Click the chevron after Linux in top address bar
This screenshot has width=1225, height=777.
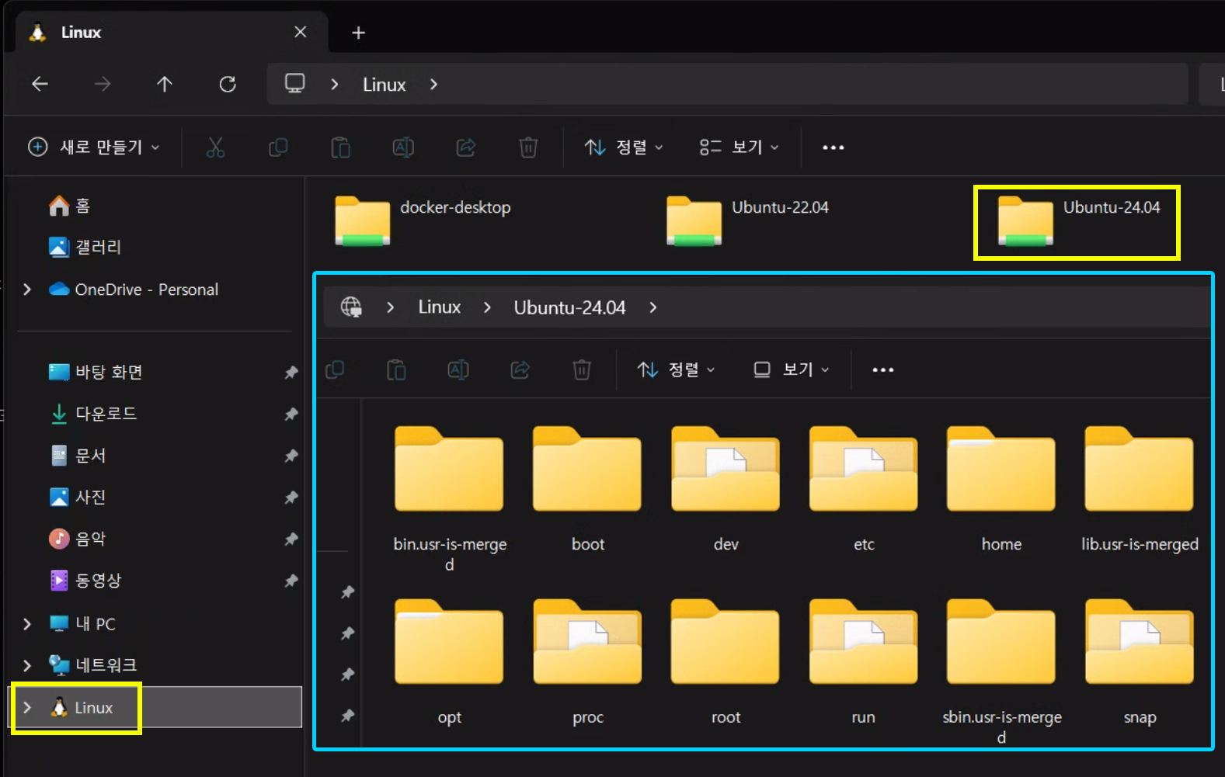[x=433, y=84]
